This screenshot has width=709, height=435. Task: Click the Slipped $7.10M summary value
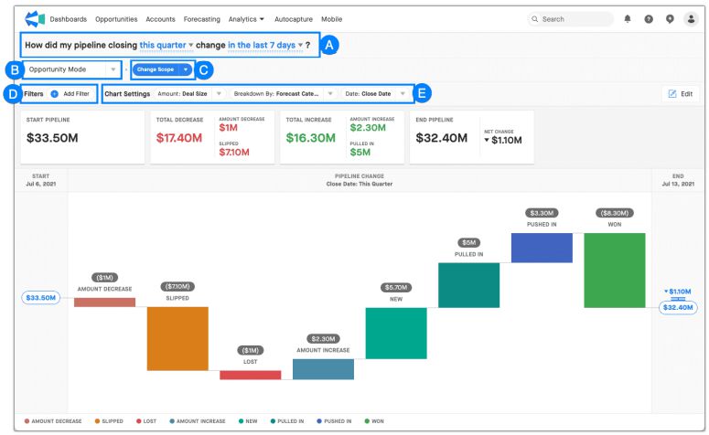[x=234, y=153]
